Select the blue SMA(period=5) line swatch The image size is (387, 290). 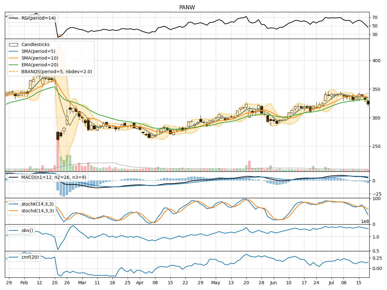click(14, 51)
